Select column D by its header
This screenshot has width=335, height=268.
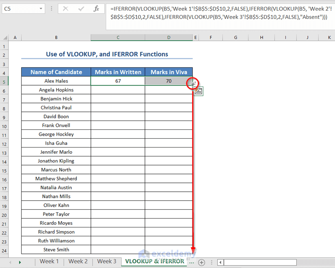169,37
